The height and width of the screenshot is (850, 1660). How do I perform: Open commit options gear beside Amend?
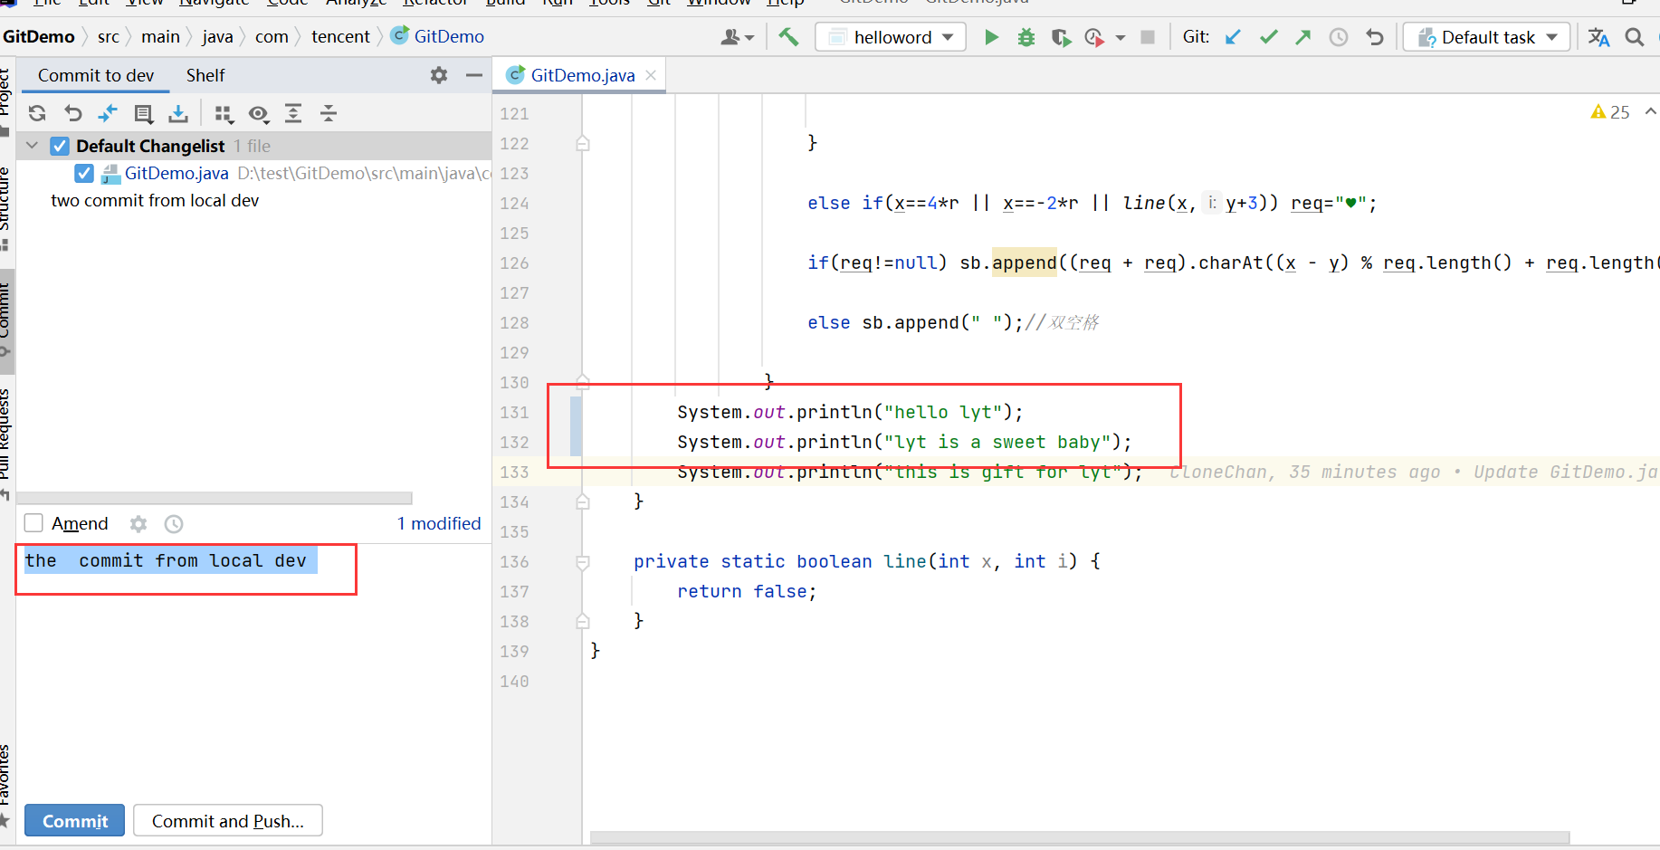point(138,523)
